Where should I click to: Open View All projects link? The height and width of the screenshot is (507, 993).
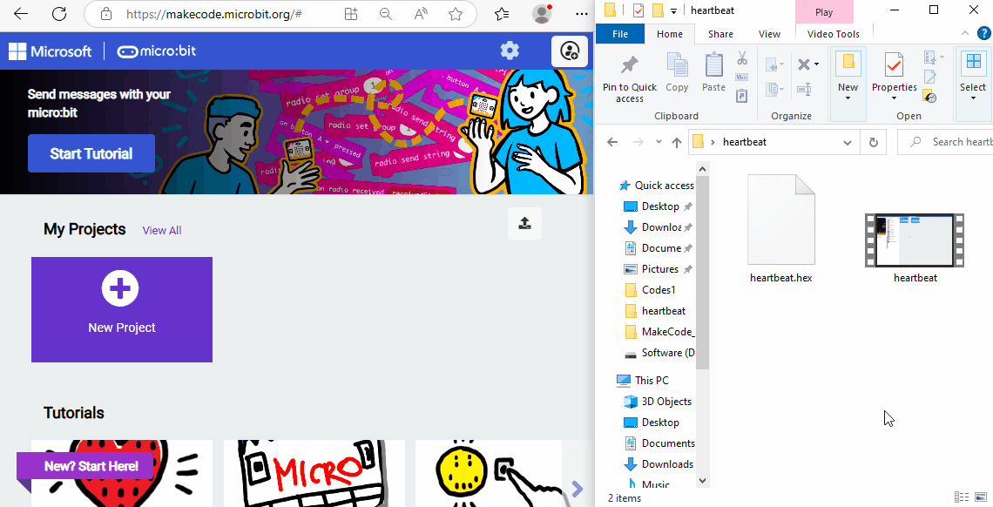[161, 230]
